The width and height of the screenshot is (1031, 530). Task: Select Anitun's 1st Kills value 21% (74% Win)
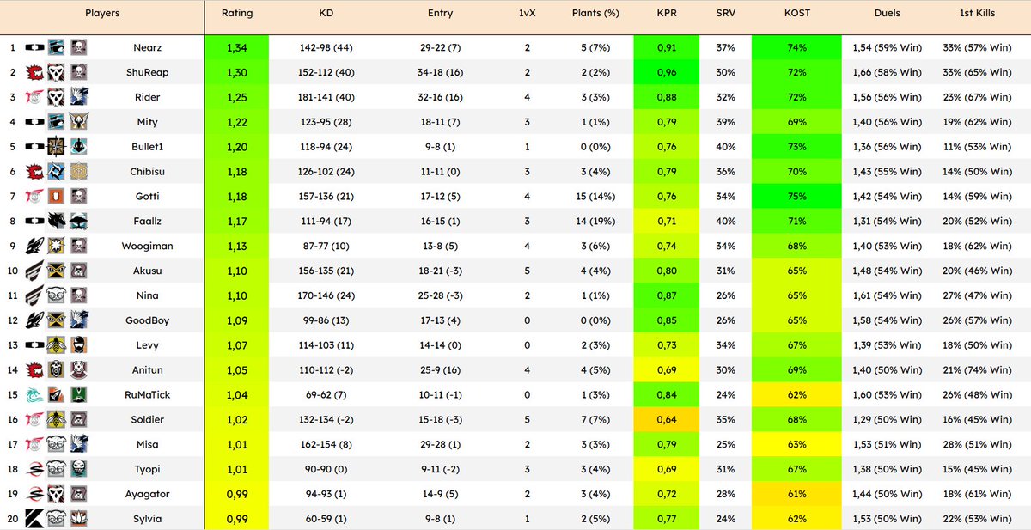tap(977, 370)
